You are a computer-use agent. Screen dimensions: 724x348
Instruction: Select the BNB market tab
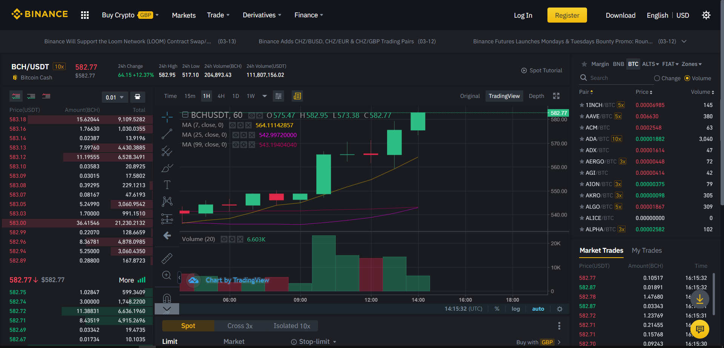[x=618, y=64]
